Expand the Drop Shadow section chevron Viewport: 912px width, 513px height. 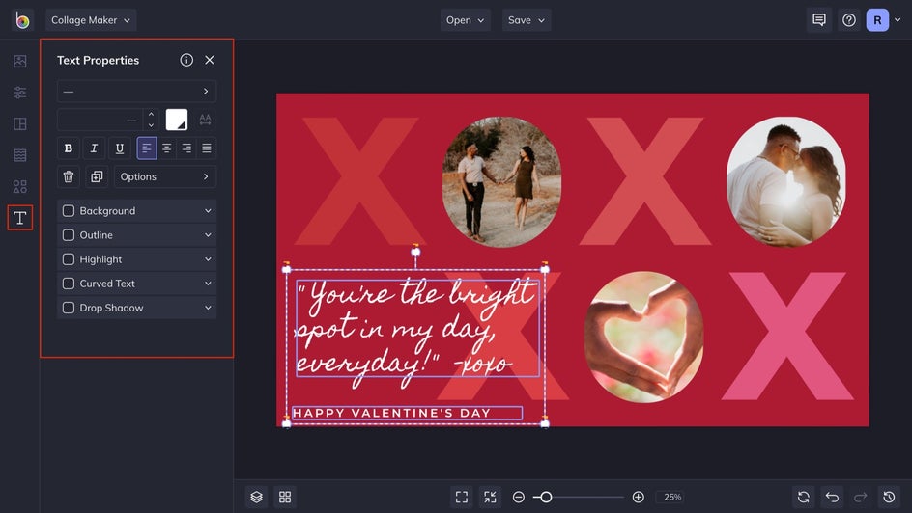[x=208, y=308]
